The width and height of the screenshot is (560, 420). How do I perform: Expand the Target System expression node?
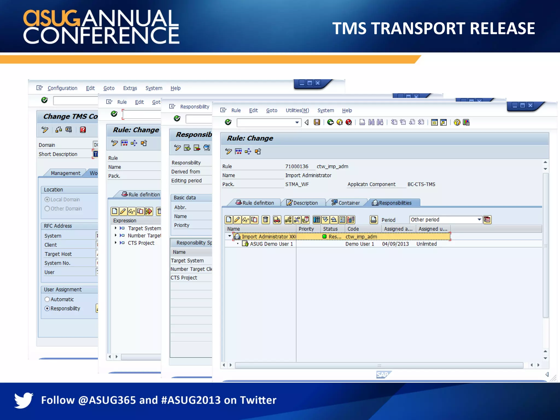click(116, 228)
